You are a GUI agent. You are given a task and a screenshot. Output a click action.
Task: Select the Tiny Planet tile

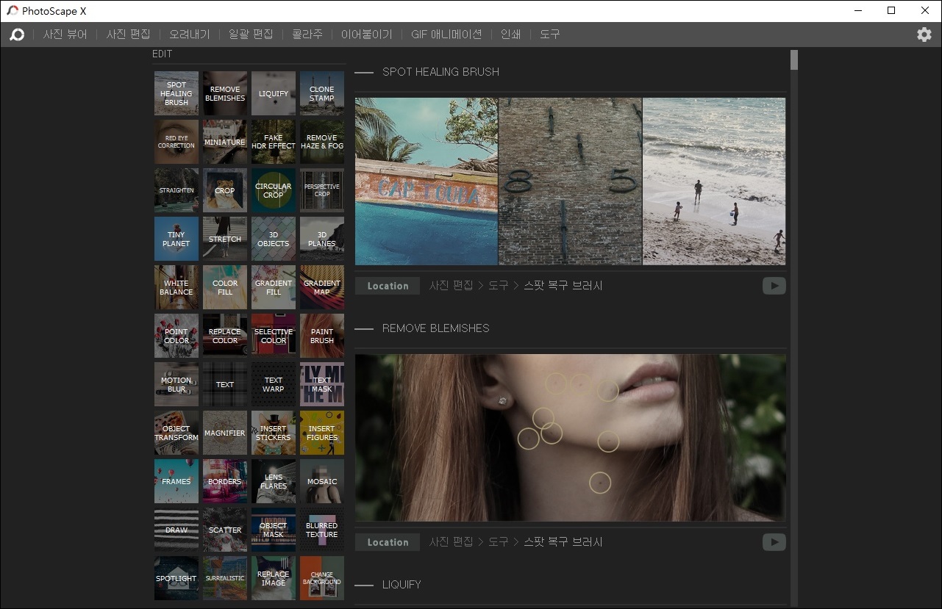point(176,239)
